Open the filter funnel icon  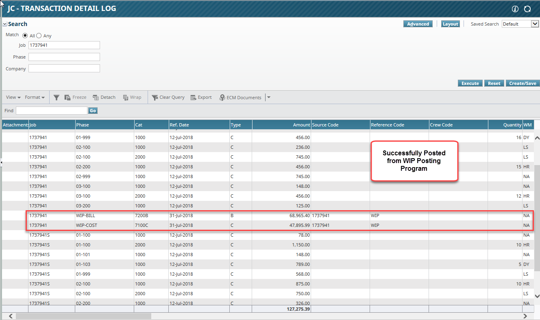[x=57, y=97]
